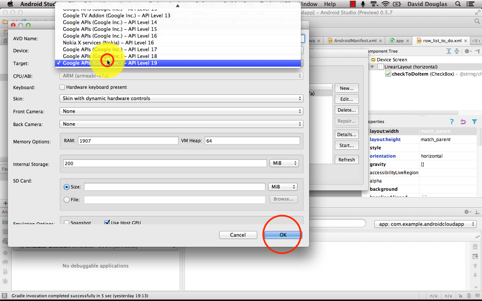Image resolution: width=482 pixels, height=301 pixels.
Task: Open the Back Camera dropdown
Action: 181,124
